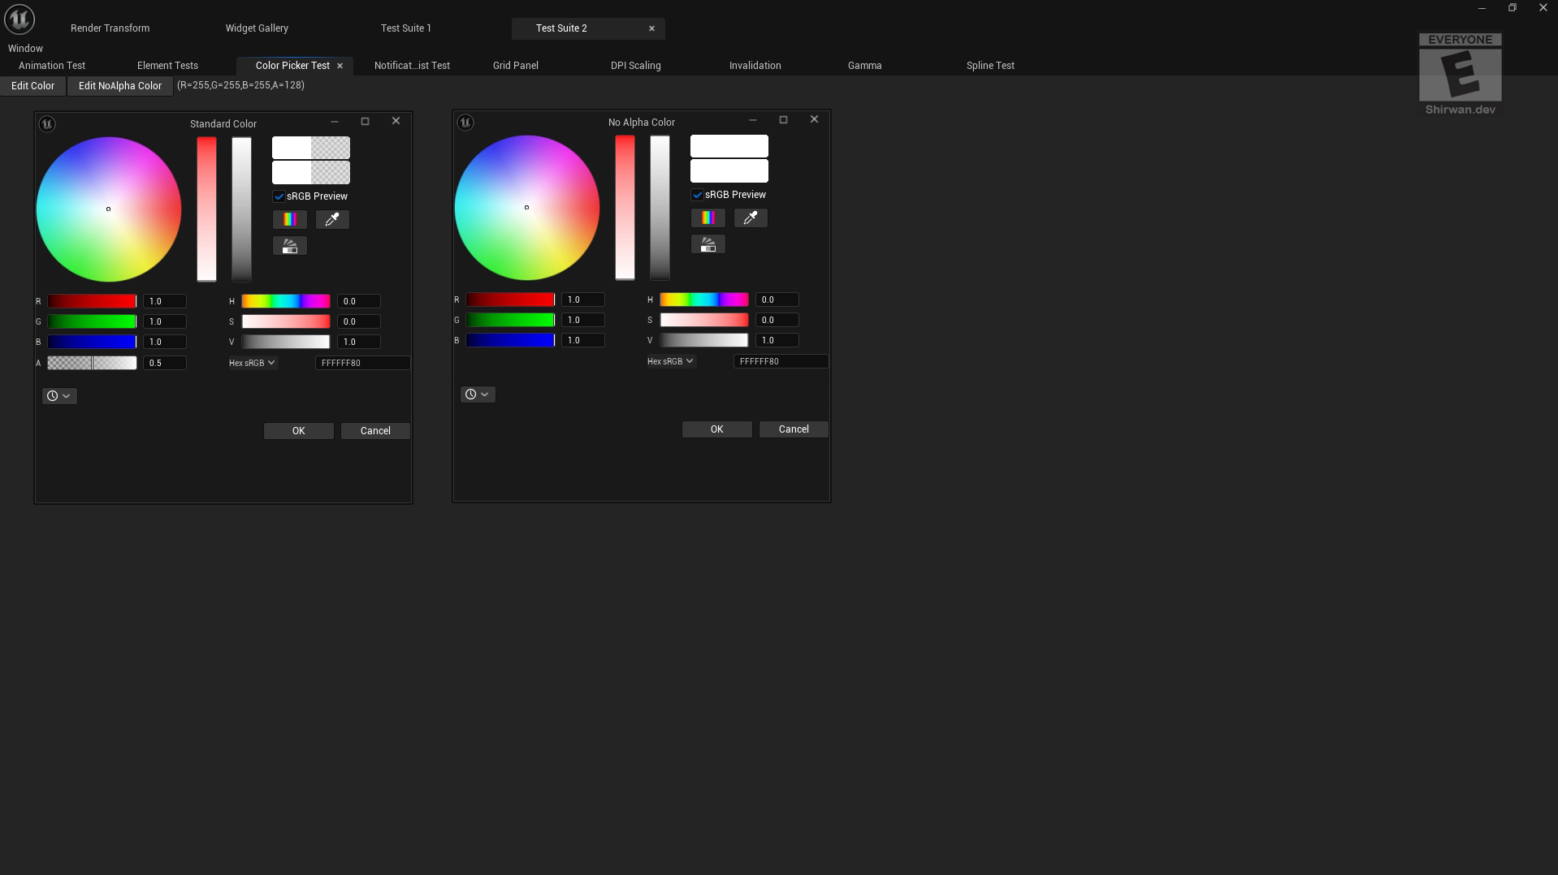Click the V value field in Standard Color
This screenshot has width=1558, height=875.
[359, 342]
